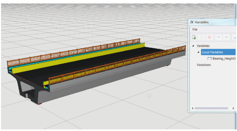Click the fx icon in Variables title bar

pos(192,22)
